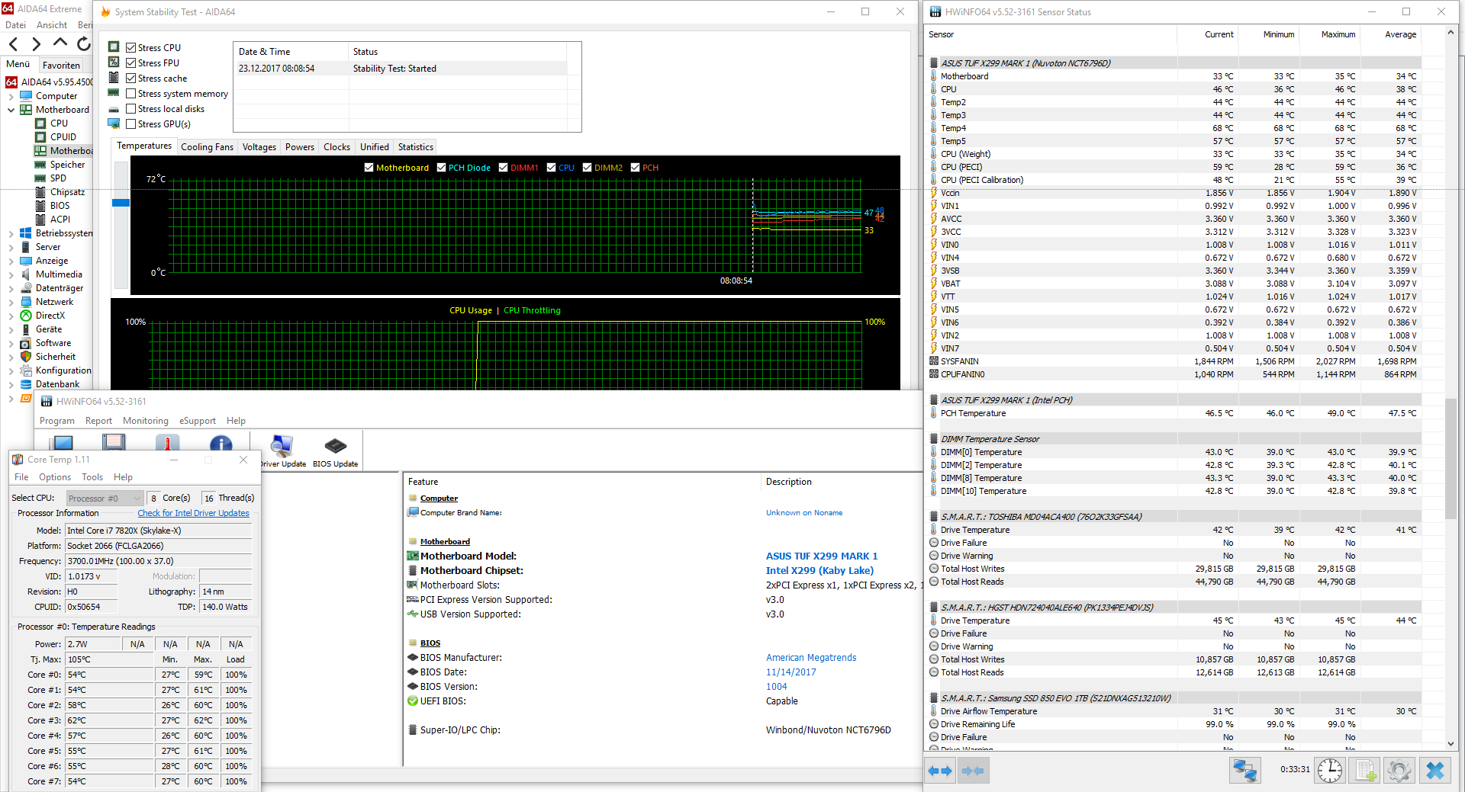Click AIDA64 back navigation arrow
The width and height of the screenshot is (1465, 792).
click(x=13, y=44)
